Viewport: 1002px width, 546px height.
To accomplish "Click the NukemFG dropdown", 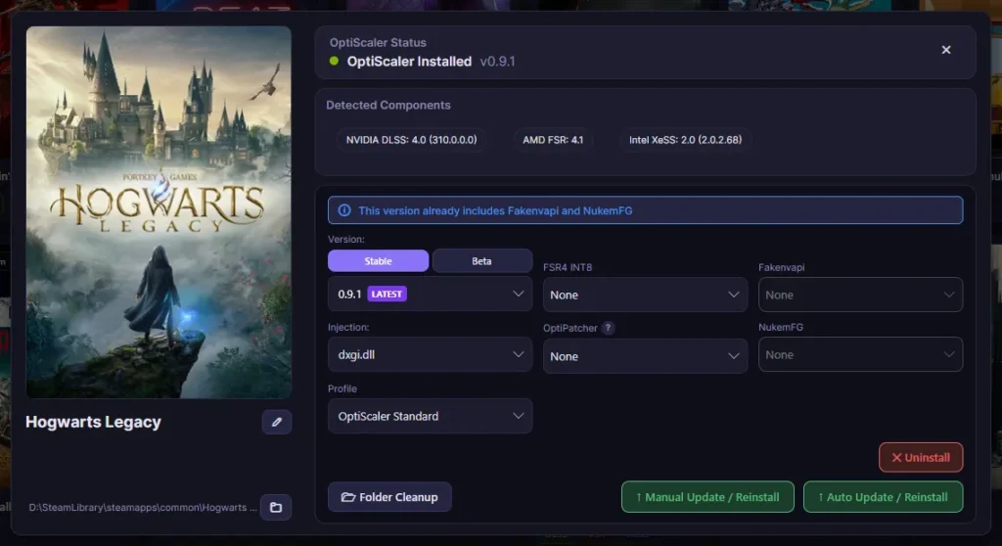I will [860, 355].
